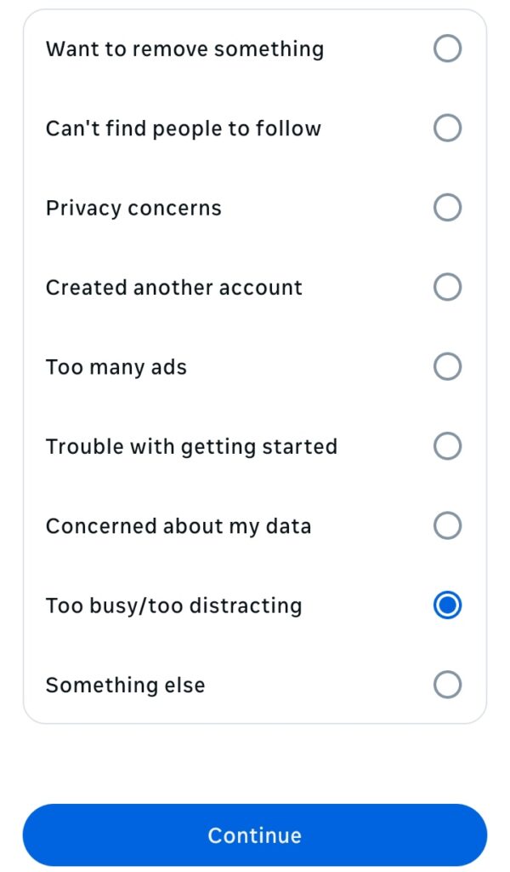Pick the "Created another account" radio button

[x=447, y=287]
